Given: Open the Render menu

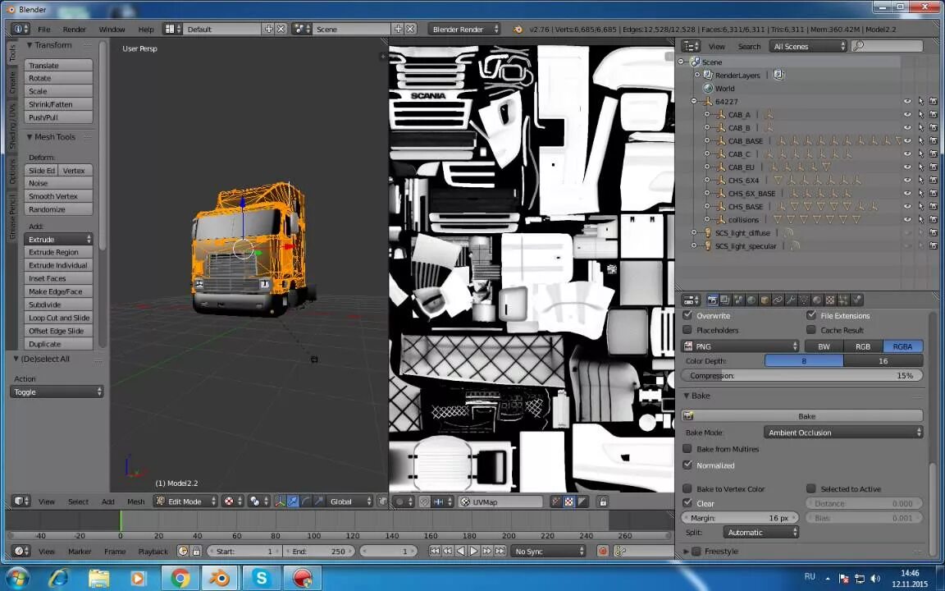Looking at the screenshot, I should pos(74,29).
